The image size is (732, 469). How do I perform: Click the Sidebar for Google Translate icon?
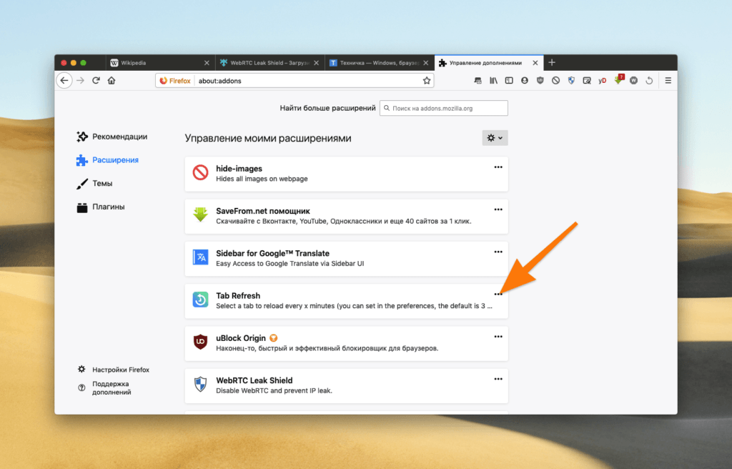tap(200, 257)
